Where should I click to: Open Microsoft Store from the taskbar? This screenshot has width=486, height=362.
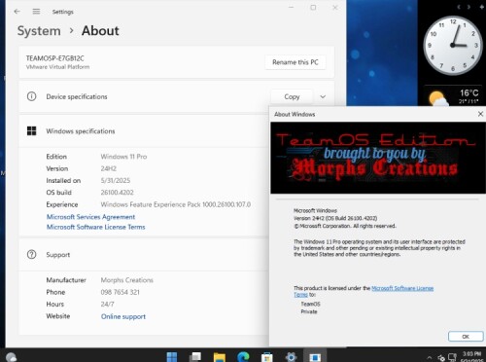267,356
